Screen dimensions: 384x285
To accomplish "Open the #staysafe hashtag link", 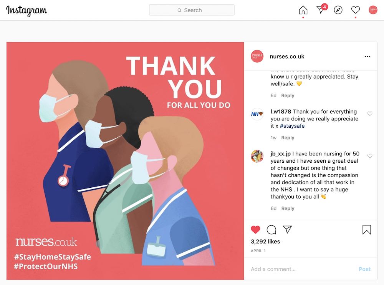I will tap(292, 126).
